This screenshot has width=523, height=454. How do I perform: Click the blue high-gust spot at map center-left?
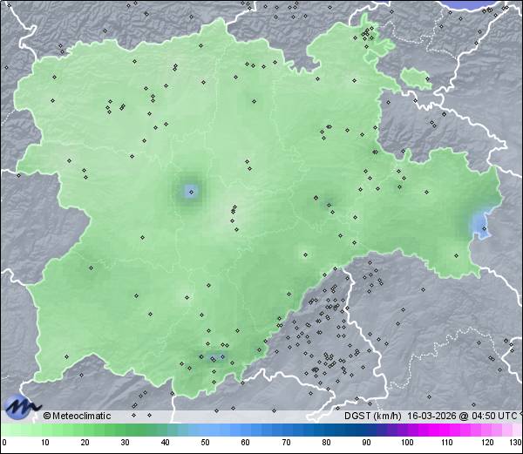[190, 191]
